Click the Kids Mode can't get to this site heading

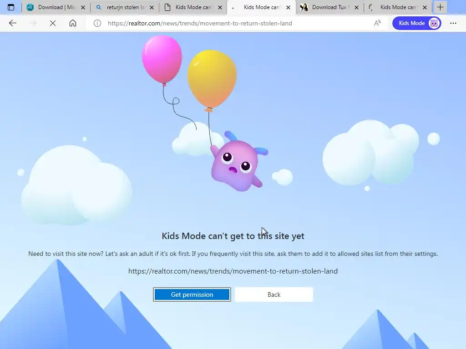pos(233,236)
